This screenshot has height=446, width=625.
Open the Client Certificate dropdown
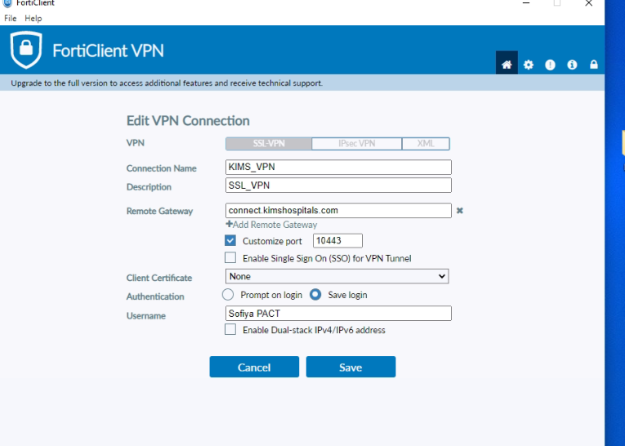point(337,276)
